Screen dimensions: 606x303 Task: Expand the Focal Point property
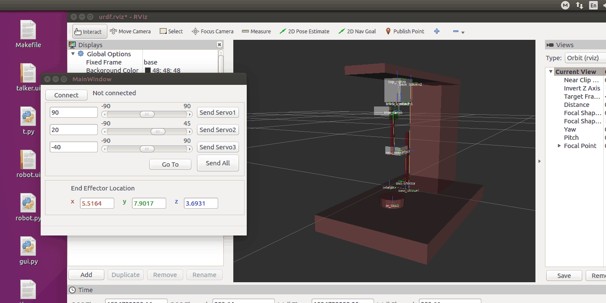pos(559,146)
